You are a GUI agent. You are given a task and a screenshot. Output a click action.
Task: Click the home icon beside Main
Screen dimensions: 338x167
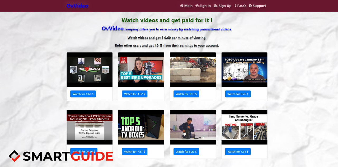click(x=182, y=6)
